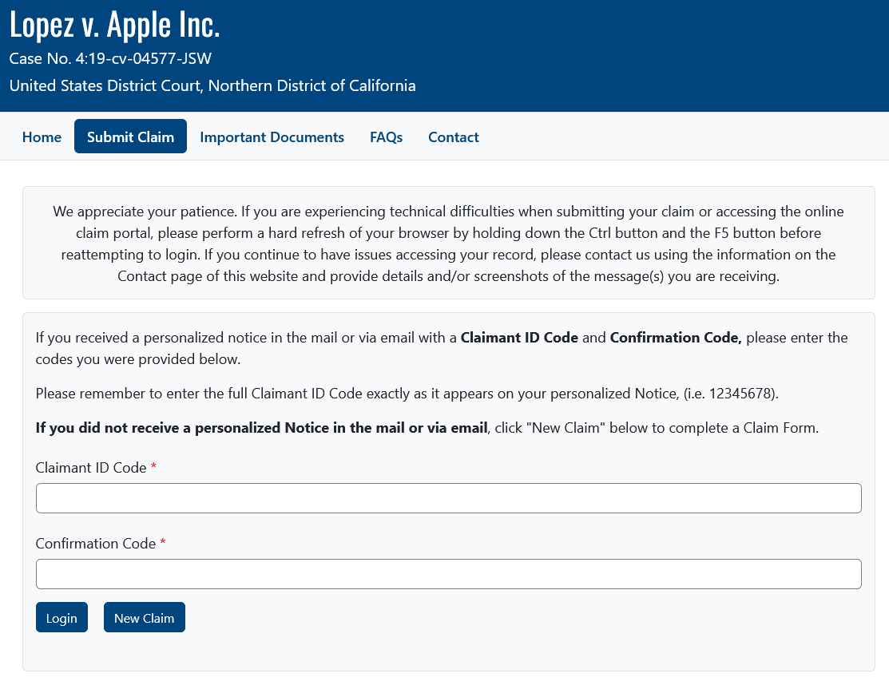
Task: Click the Claimant ID Code field
Action: (448, 498)
